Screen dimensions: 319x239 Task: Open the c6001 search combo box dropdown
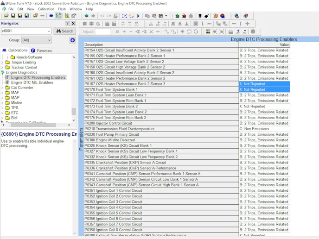coord(49,31)
